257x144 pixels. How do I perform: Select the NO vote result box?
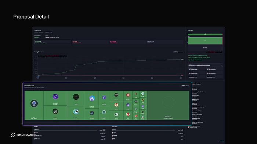[x=90, y=42]
